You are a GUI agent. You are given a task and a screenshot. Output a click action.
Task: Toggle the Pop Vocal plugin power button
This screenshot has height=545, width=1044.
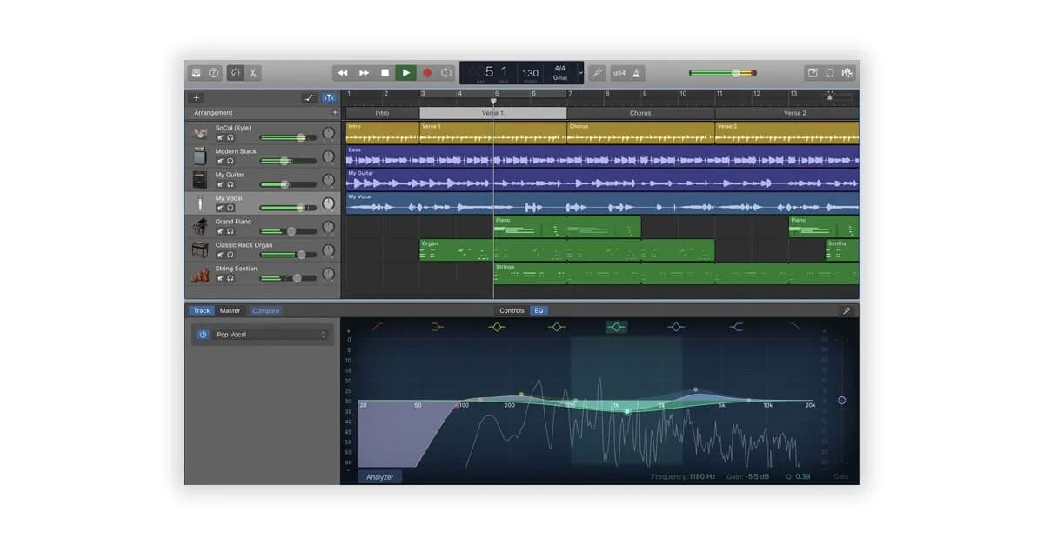pyautogui.click(x=201, y=334)
